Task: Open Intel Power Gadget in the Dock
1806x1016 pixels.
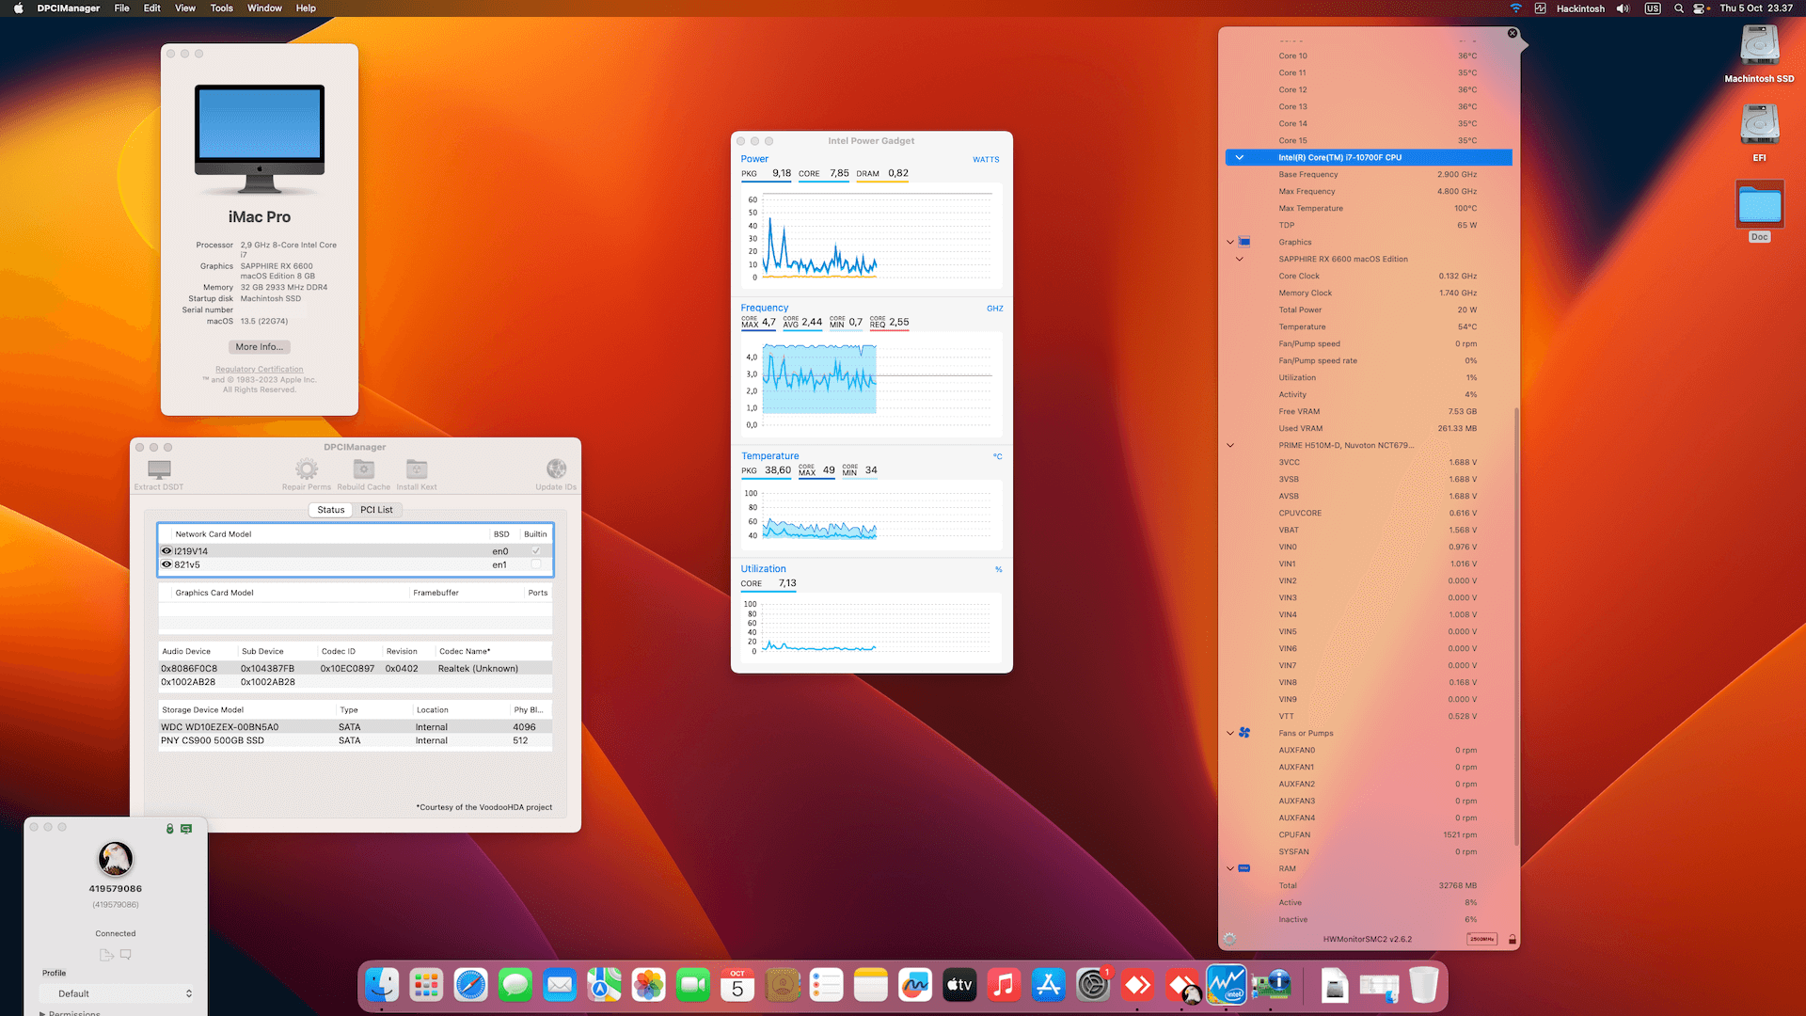Action: 1227,986
